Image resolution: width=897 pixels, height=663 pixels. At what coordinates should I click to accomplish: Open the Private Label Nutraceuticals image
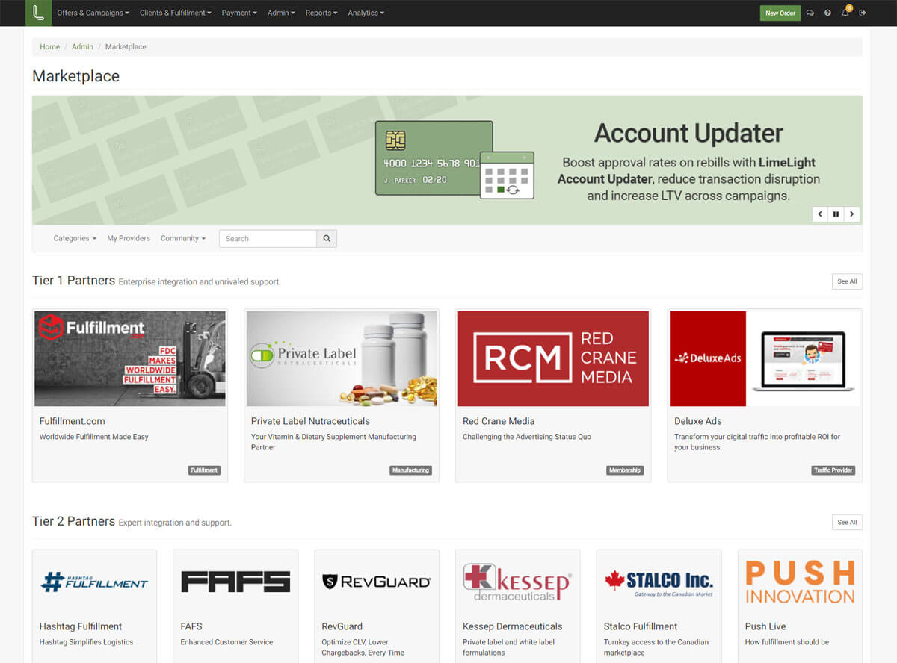point(342,358)
